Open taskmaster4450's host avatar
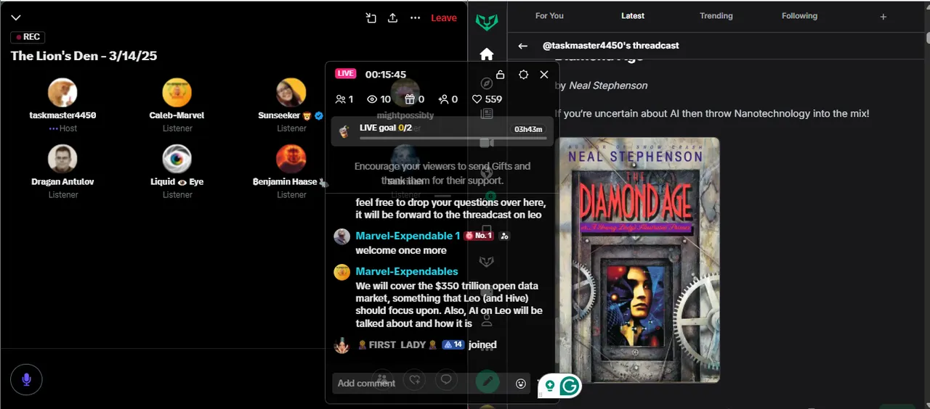Viewport: 930px width, 409px height. point(62,93)
